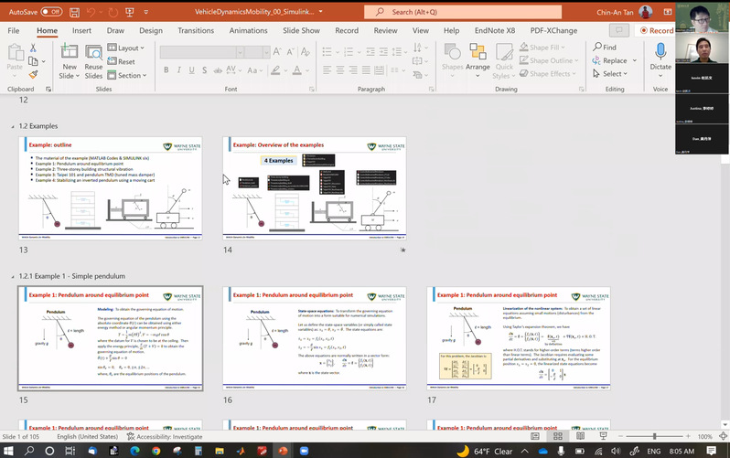Click the Record button at top right

tap(656, 30)
